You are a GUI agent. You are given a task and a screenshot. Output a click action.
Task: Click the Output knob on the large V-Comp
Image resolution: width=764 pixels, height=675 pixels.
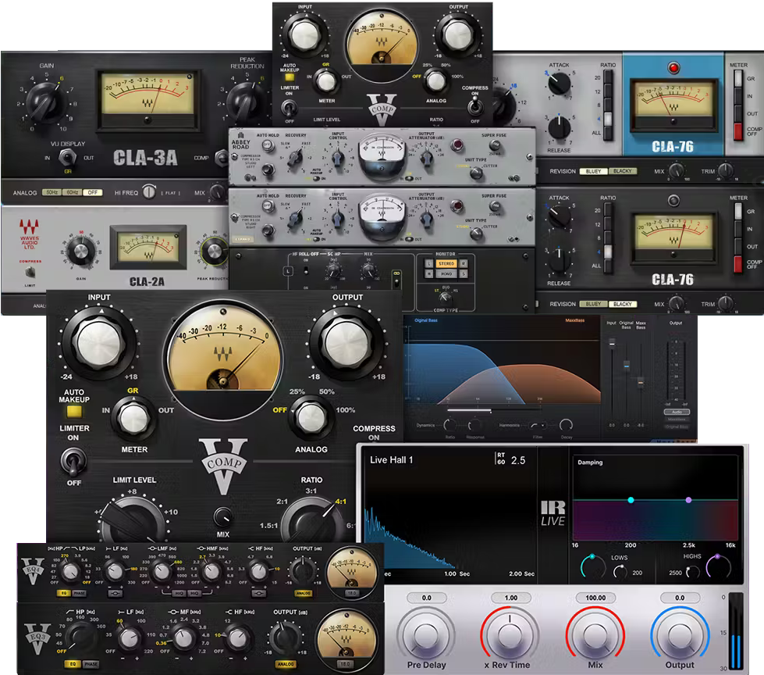click(346, 343)
